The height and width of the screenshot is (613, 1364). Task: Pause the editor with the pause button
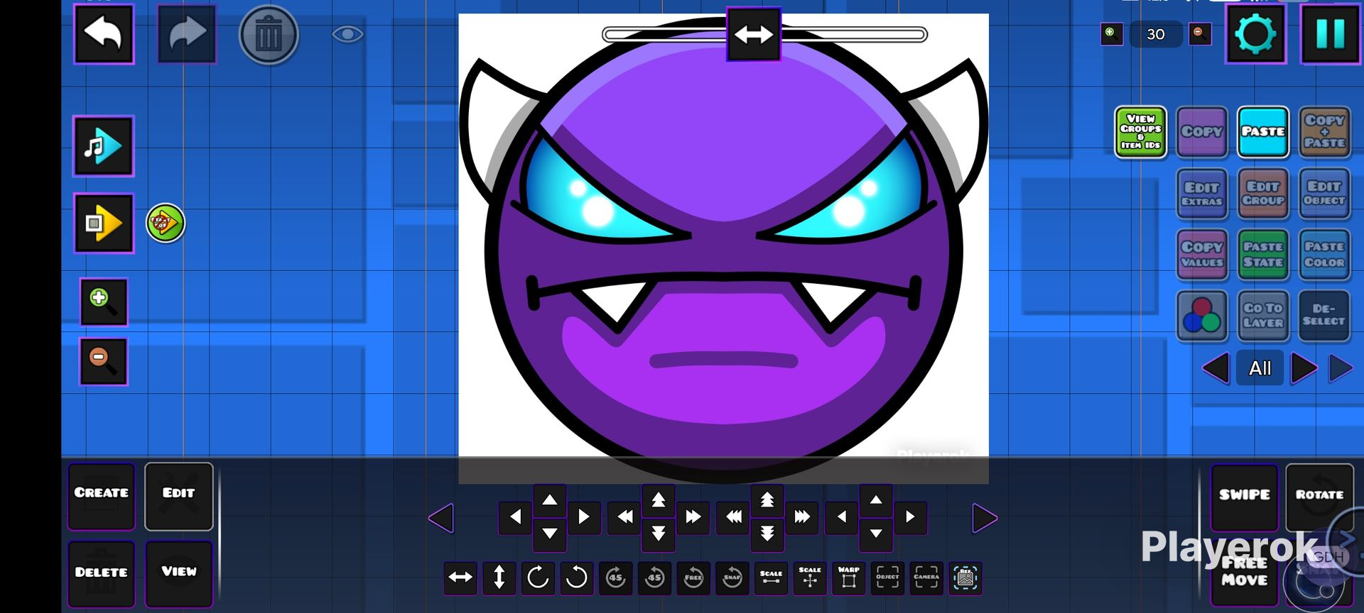(x=1331, y=34)
